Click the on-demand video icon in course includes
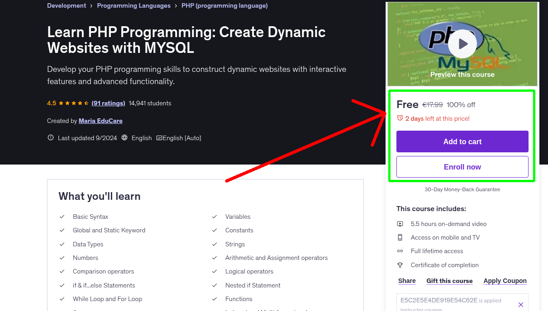This screenshot has width=548, height=311. (400, 223)
